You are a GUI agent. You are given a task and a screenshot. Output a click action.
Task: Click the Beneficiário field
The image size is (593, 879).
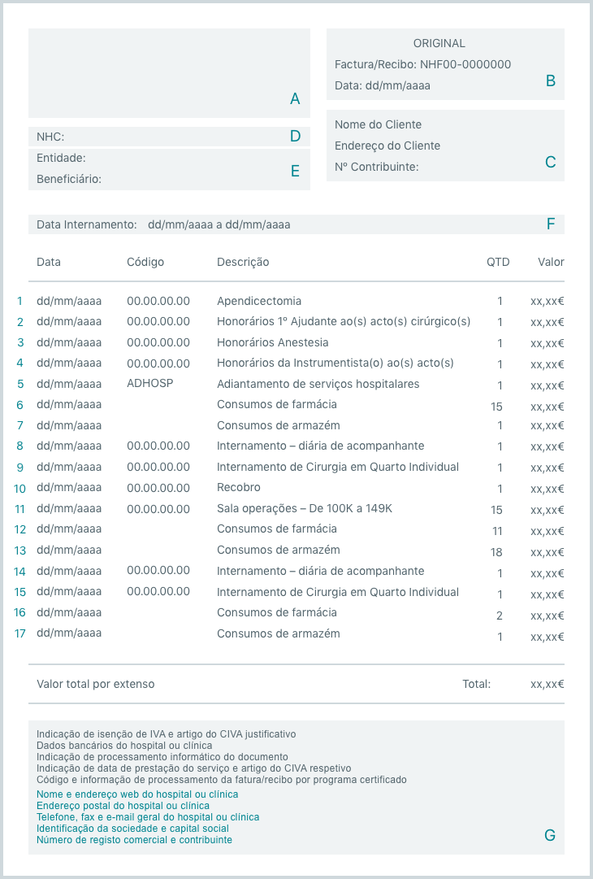(x=162, y=179)
